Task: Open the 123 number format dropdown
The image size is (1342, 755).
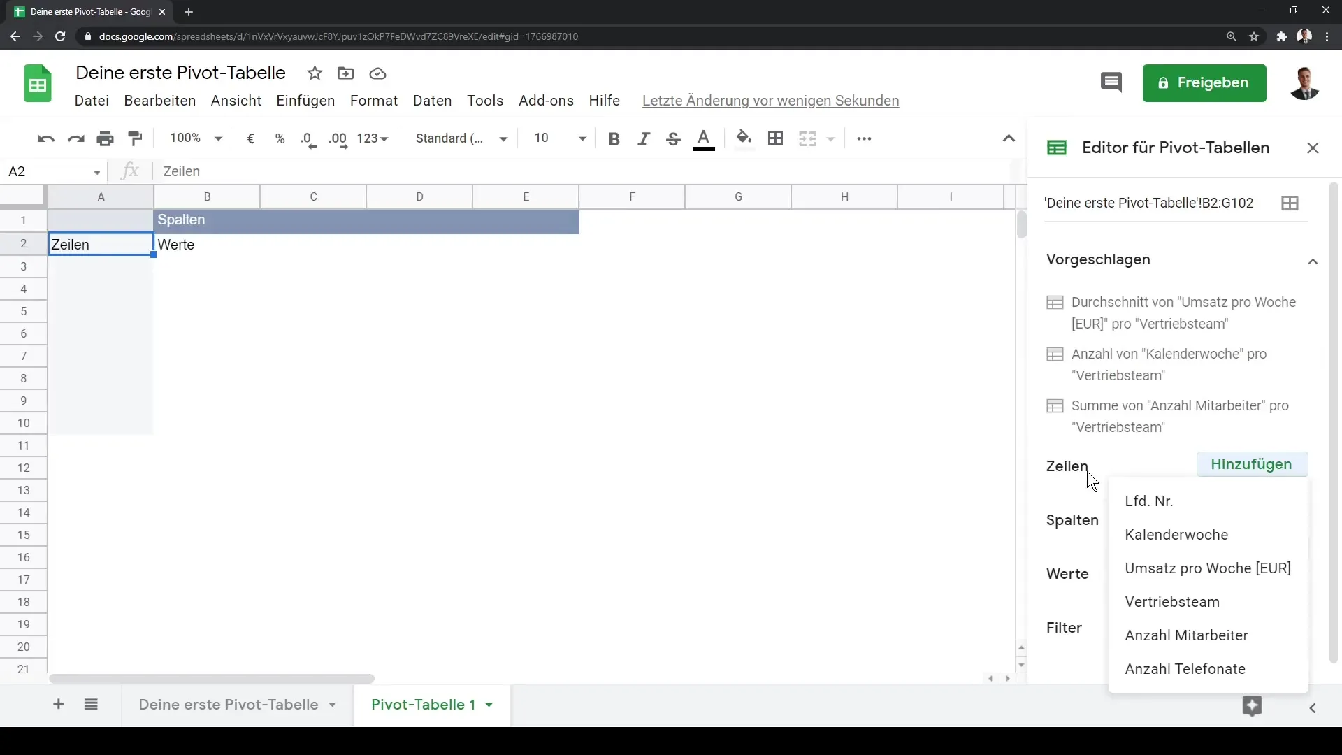Action: tap(372, 138)
